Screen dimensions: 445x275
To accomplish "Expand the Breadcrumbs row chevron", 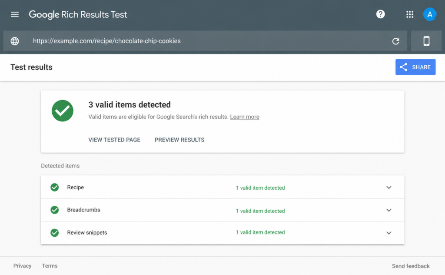I will coord(389,210).
